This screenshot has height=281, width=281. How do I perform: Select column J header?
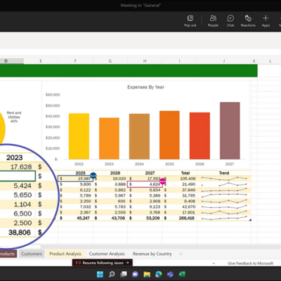coord(224,61)
